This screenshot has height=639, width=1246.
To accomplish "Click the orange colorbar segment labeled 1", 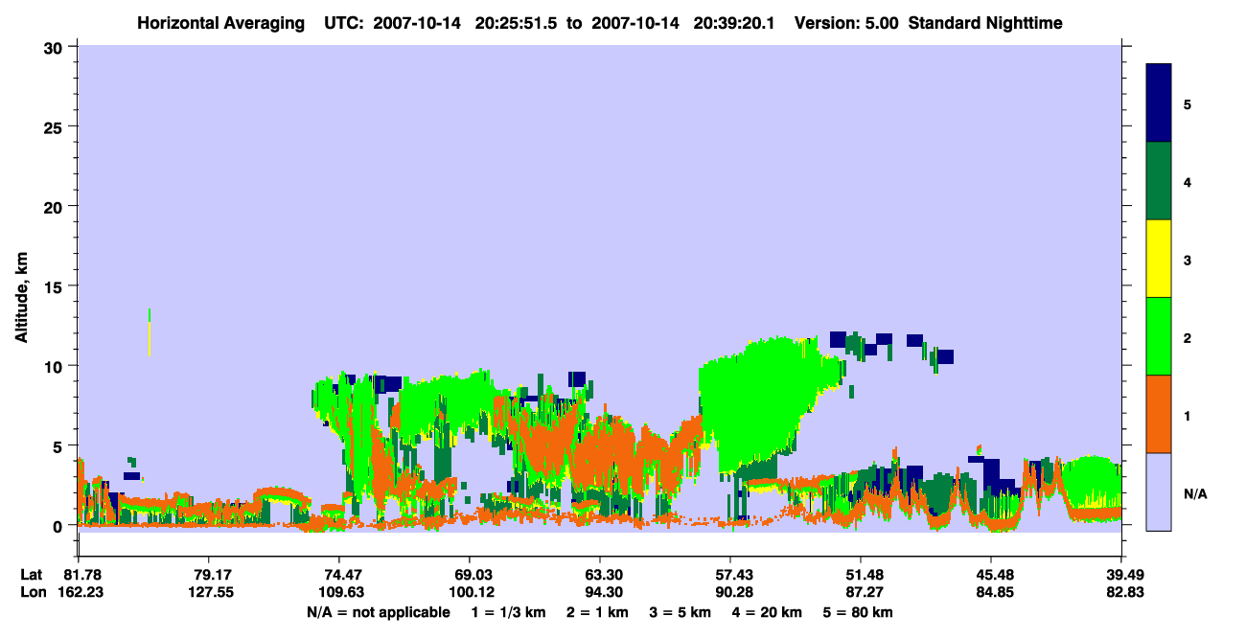I will point(1159,414).
